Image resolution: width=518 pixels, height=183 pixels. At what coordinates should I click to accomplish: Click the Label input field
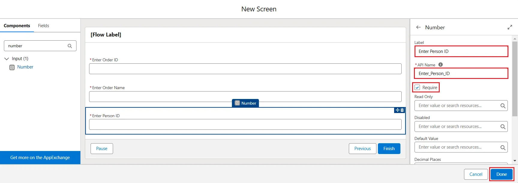(461, 51)
